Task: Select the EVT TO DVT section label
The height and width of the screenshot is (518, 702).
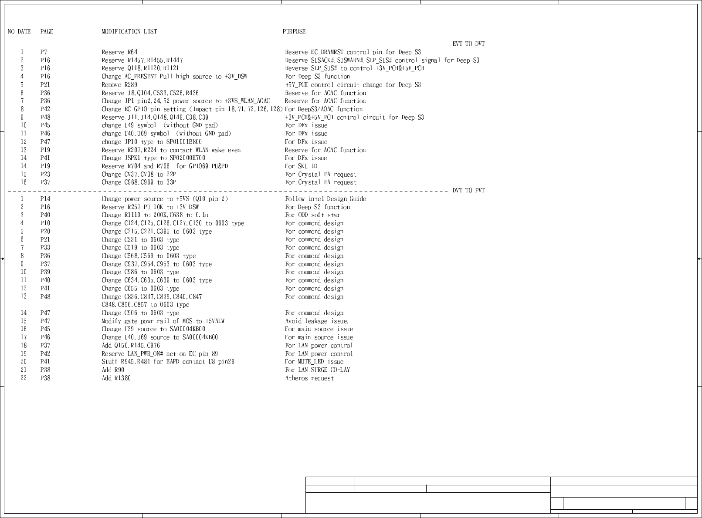Action: [468, 44]
